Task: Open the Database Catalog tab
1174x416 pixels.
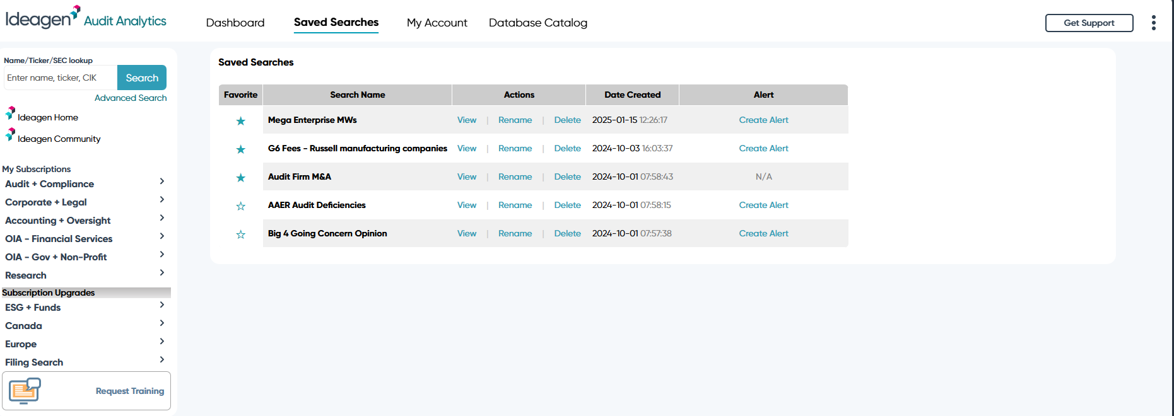Action: pos(537,23)
